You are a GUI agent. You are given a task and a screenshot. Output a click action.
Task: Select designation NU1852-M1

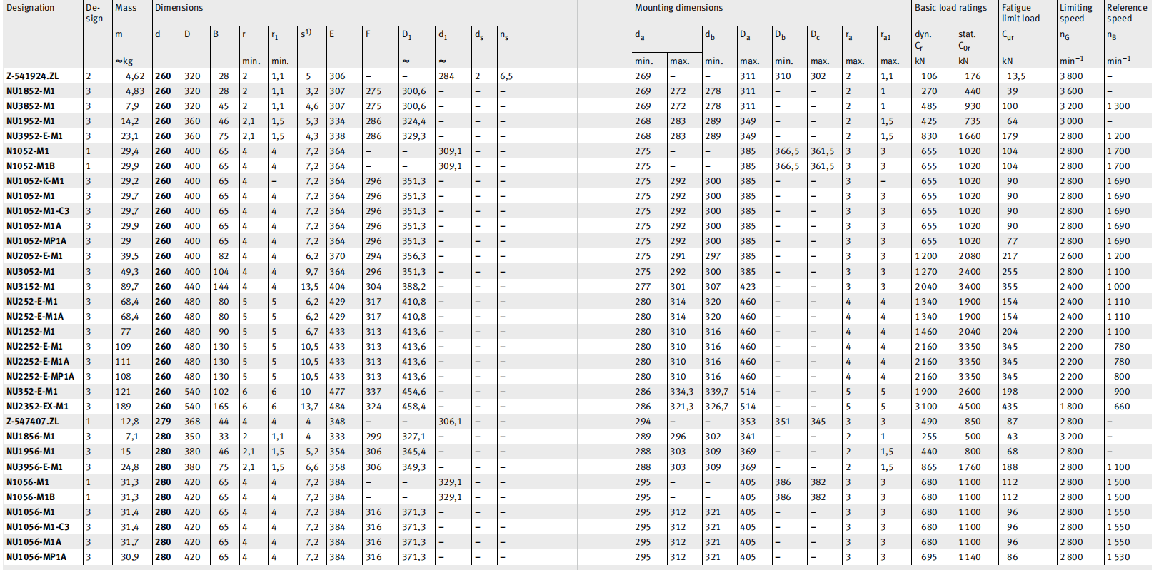[x=31, y=91]
